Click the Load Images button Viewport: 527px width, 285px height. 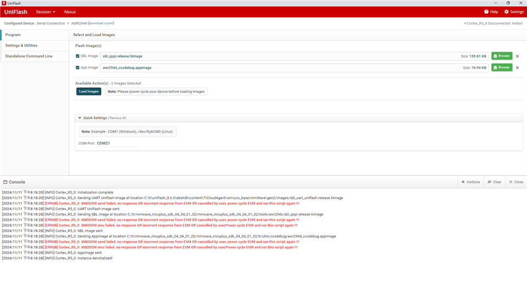89,92
